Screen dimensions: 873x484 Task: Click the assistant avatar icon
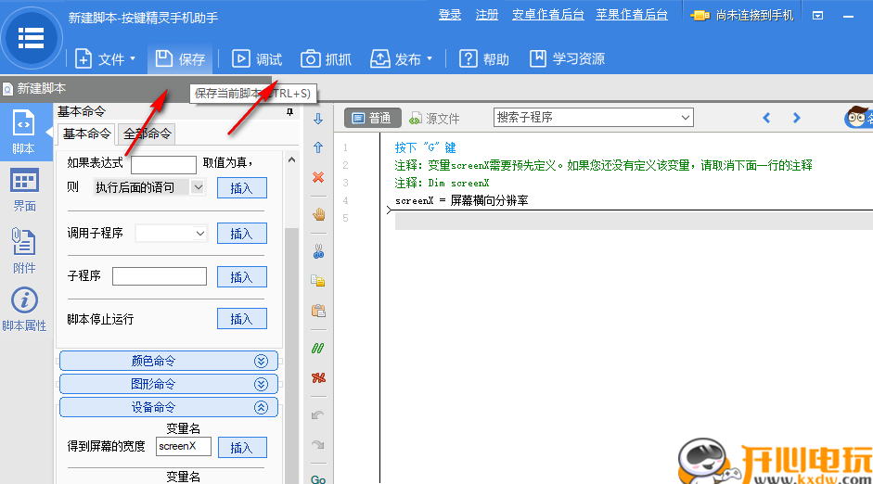tap(858, 118)
